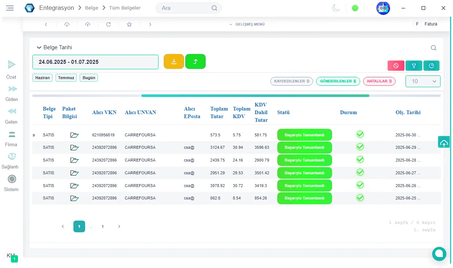Mark page as favorite with star
This screenshot has width=453, height=268.
129,24
